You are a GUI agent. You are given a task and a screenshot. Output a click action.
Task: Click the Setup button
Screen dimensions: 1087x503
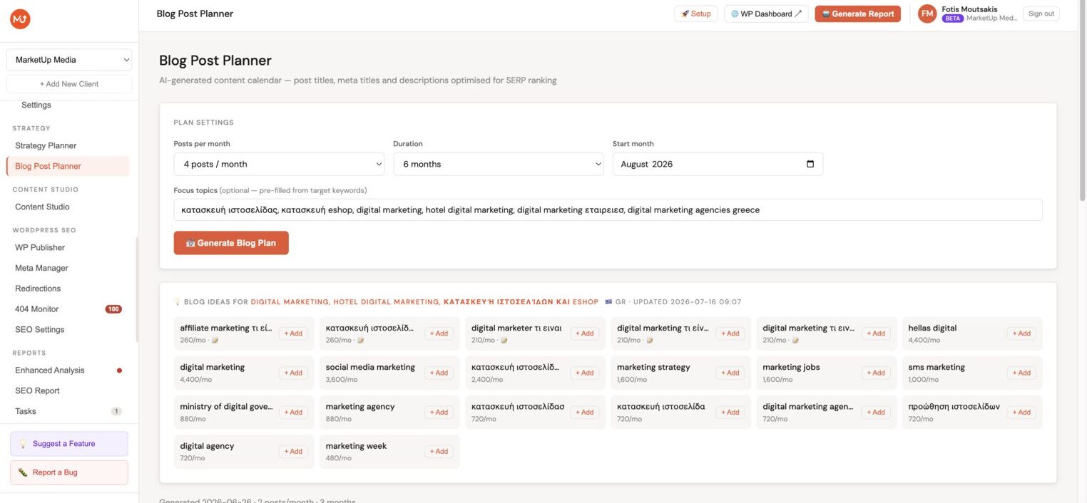tap(696, 14)
